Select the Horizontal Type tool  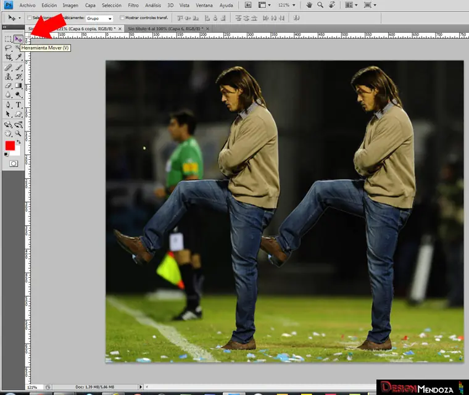tap(19, 105)
